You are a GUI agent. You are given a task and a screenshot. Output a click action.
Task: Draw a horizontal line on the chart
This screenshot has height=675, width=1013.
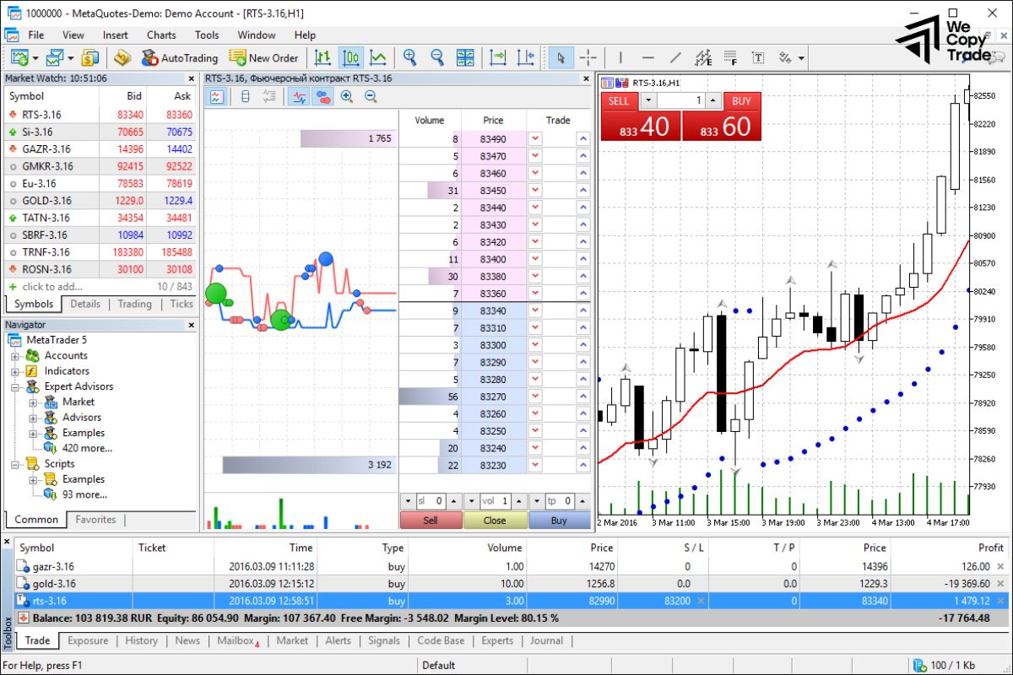[649, 57]
